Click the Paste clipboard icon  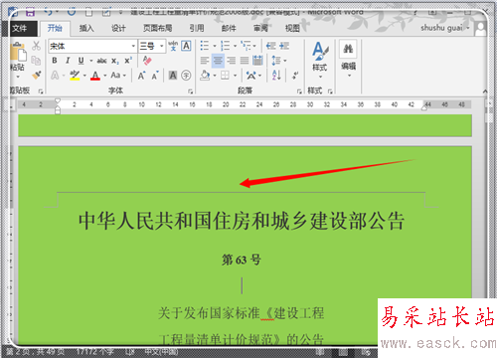coord(18,51)
